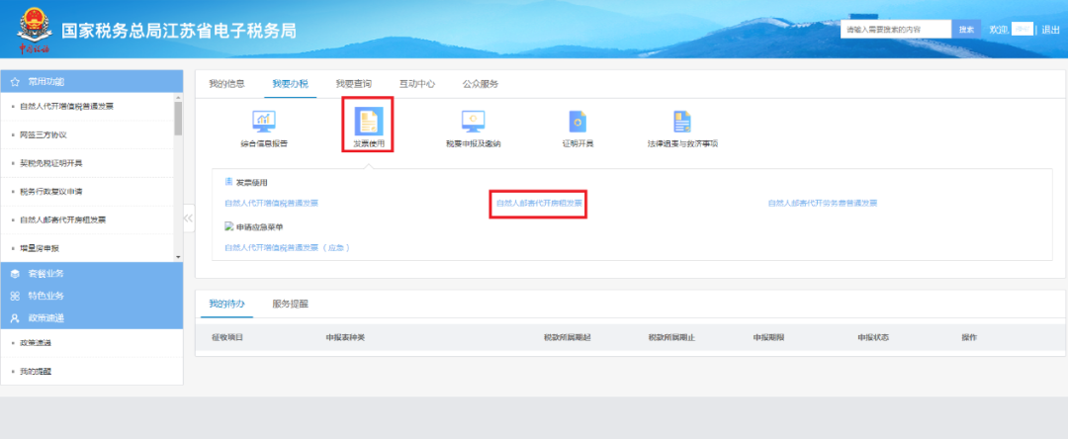Click the person icon beside 政策速递

[x=15, y=317]
